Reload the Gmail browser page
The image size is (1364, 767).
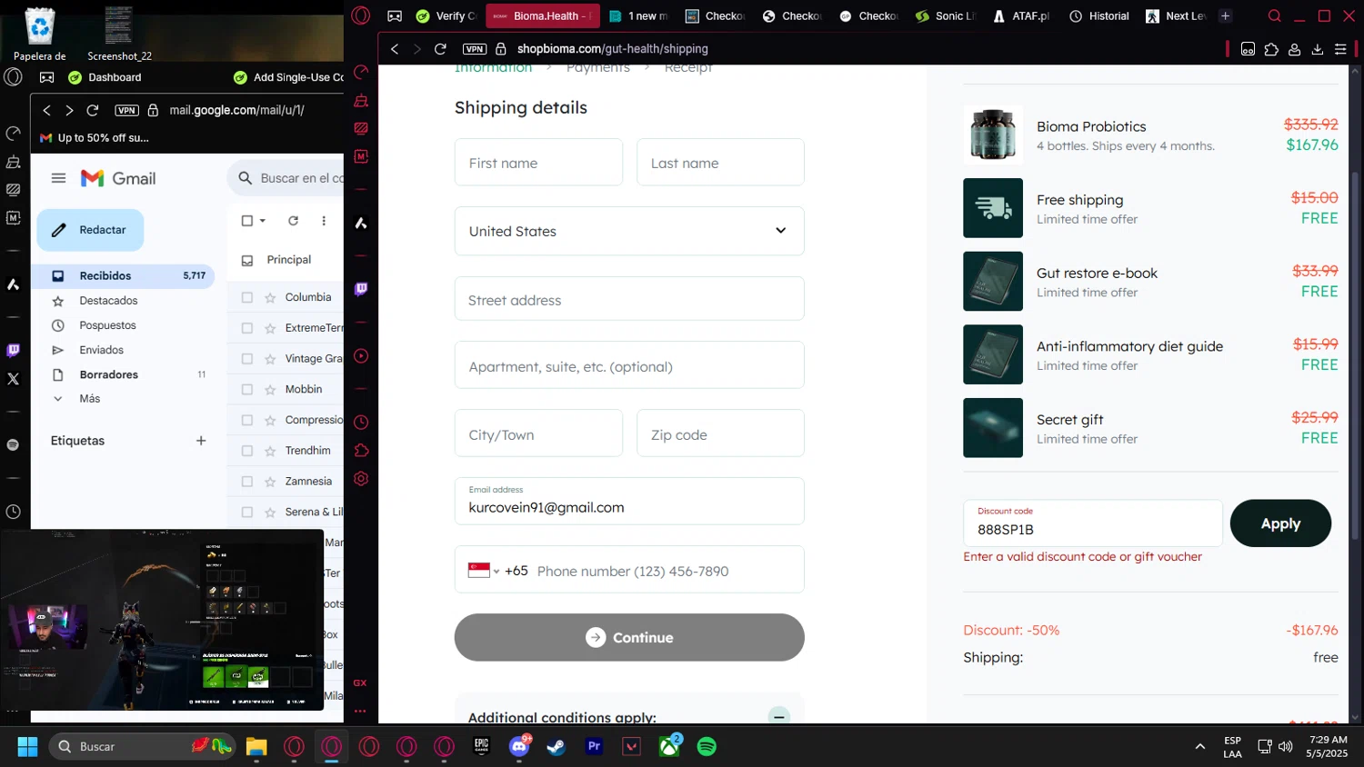(x=93, y=110)
